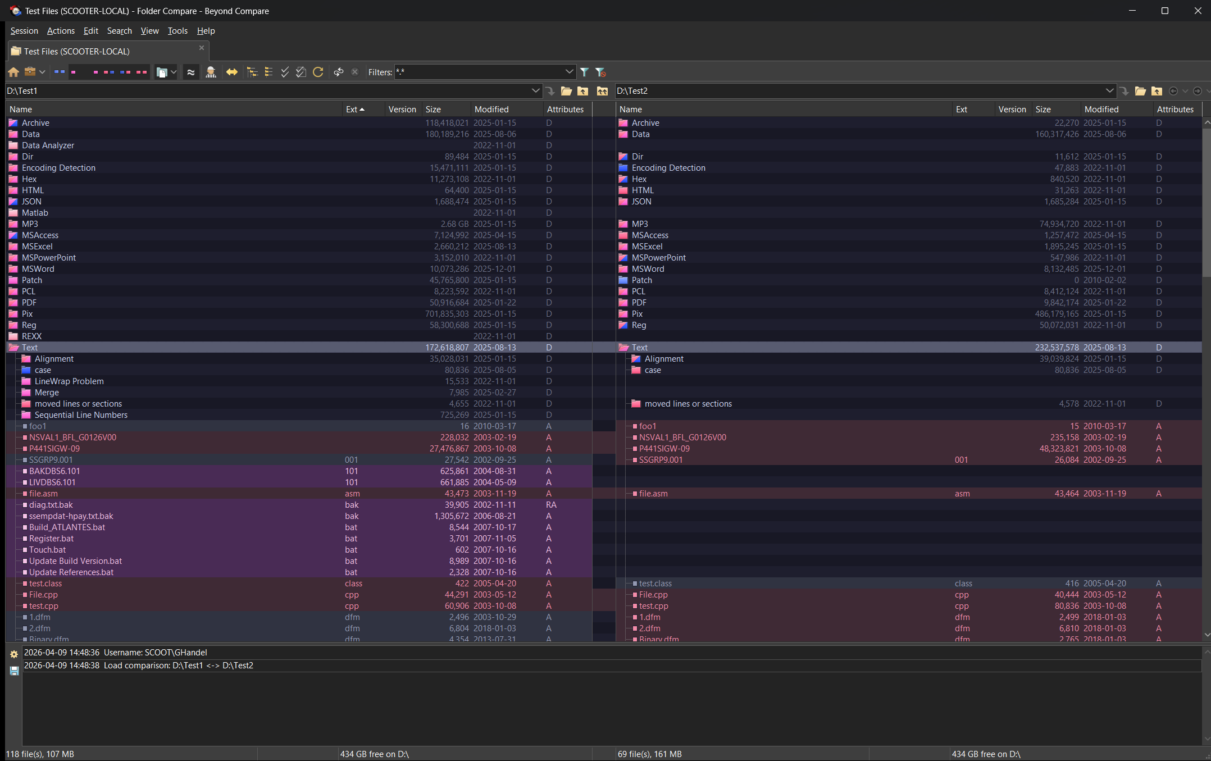Click the suppress filters funnel icon
Viewport: 1211px width, 761px height.
coord(600,72)
